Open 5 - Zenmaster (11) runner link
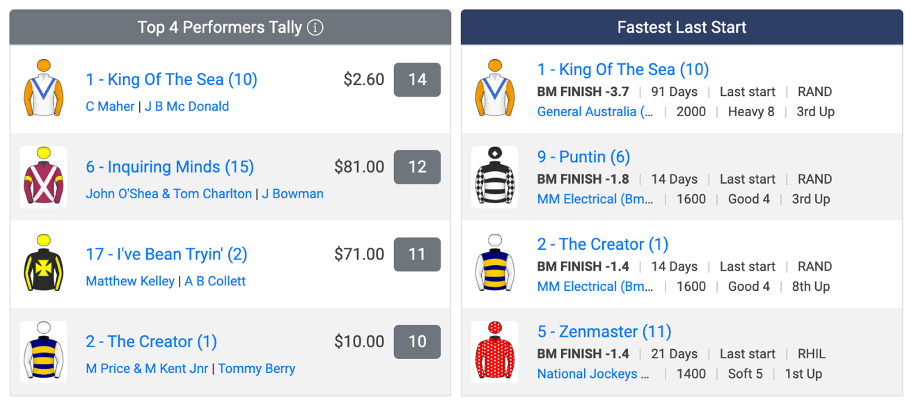The width and height of the screenshot is (905, 407). 604,332
